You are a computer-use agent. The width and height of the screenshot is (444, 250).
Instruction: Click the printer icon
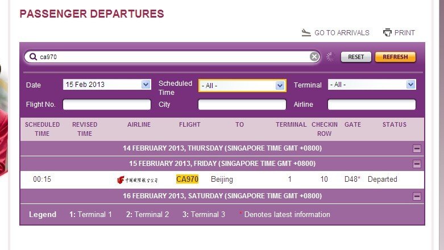click(x=388, y=32)
